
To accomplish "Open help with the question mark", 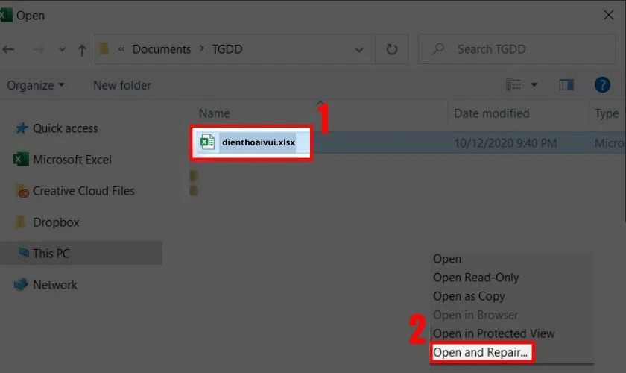I will click(602, 84).
